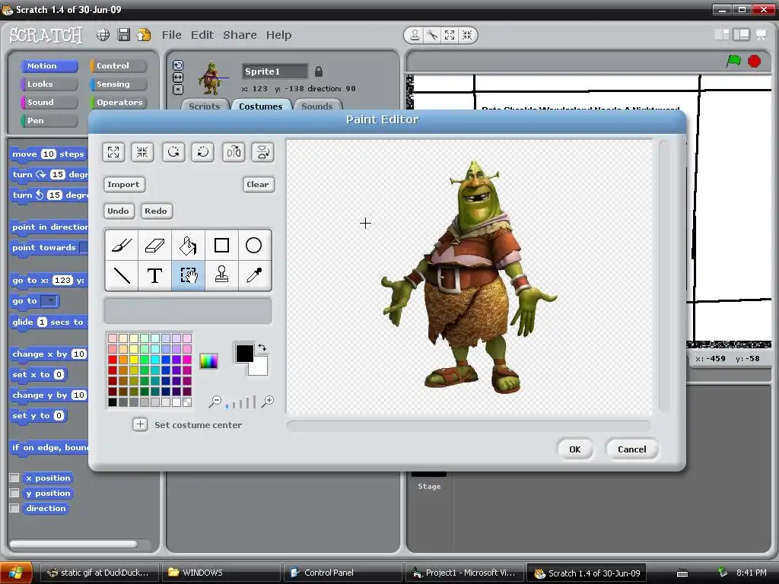
Task: Zoom in the paint canvas
Action: click(x=268, y=401)
